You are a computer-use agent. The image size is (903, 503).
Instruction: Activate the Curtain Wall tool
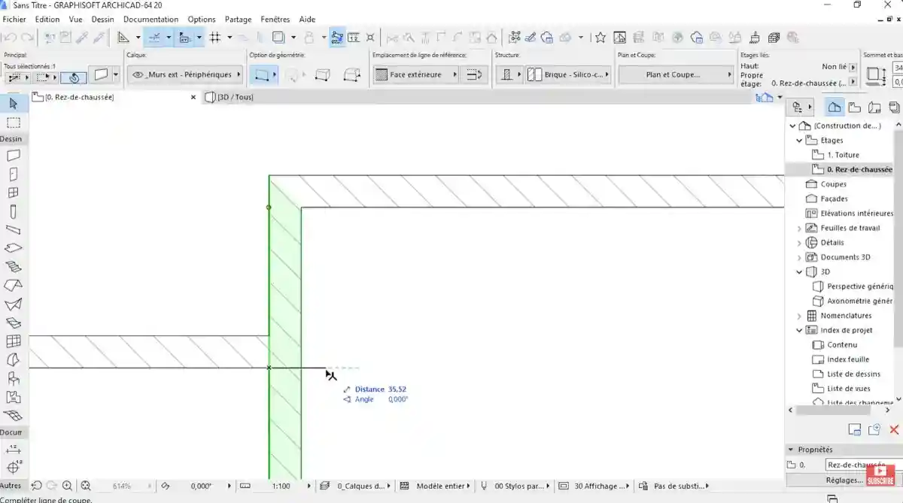[14, 341]
